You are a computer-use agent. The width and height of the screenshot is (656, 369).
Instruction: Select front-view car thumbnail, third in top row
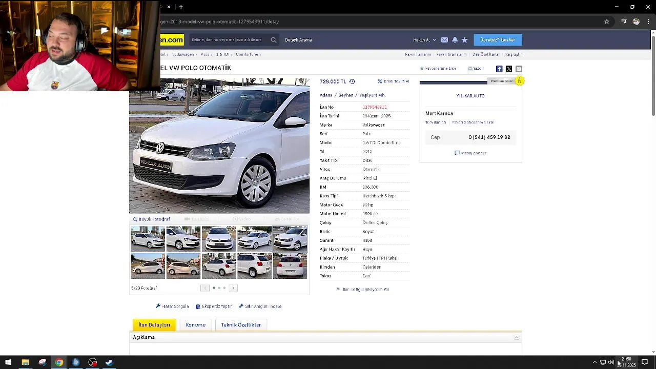click(x=219, y=239)
